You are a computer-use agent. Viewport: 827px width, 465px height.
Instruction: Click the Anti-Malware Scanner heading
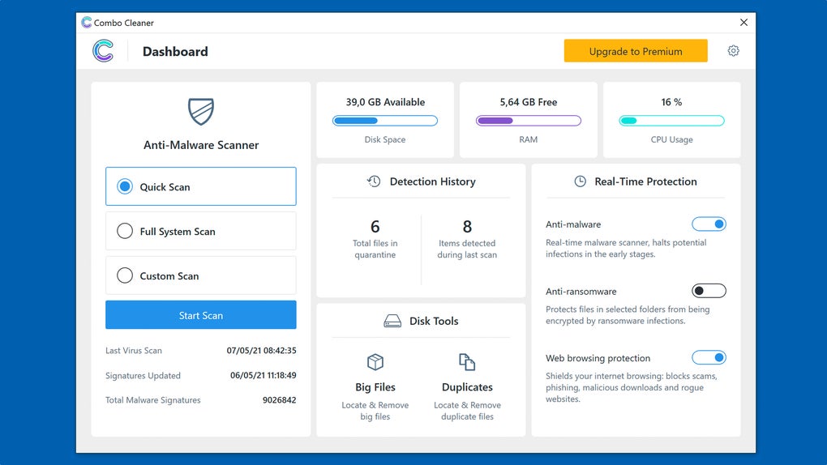pos(201,145)
